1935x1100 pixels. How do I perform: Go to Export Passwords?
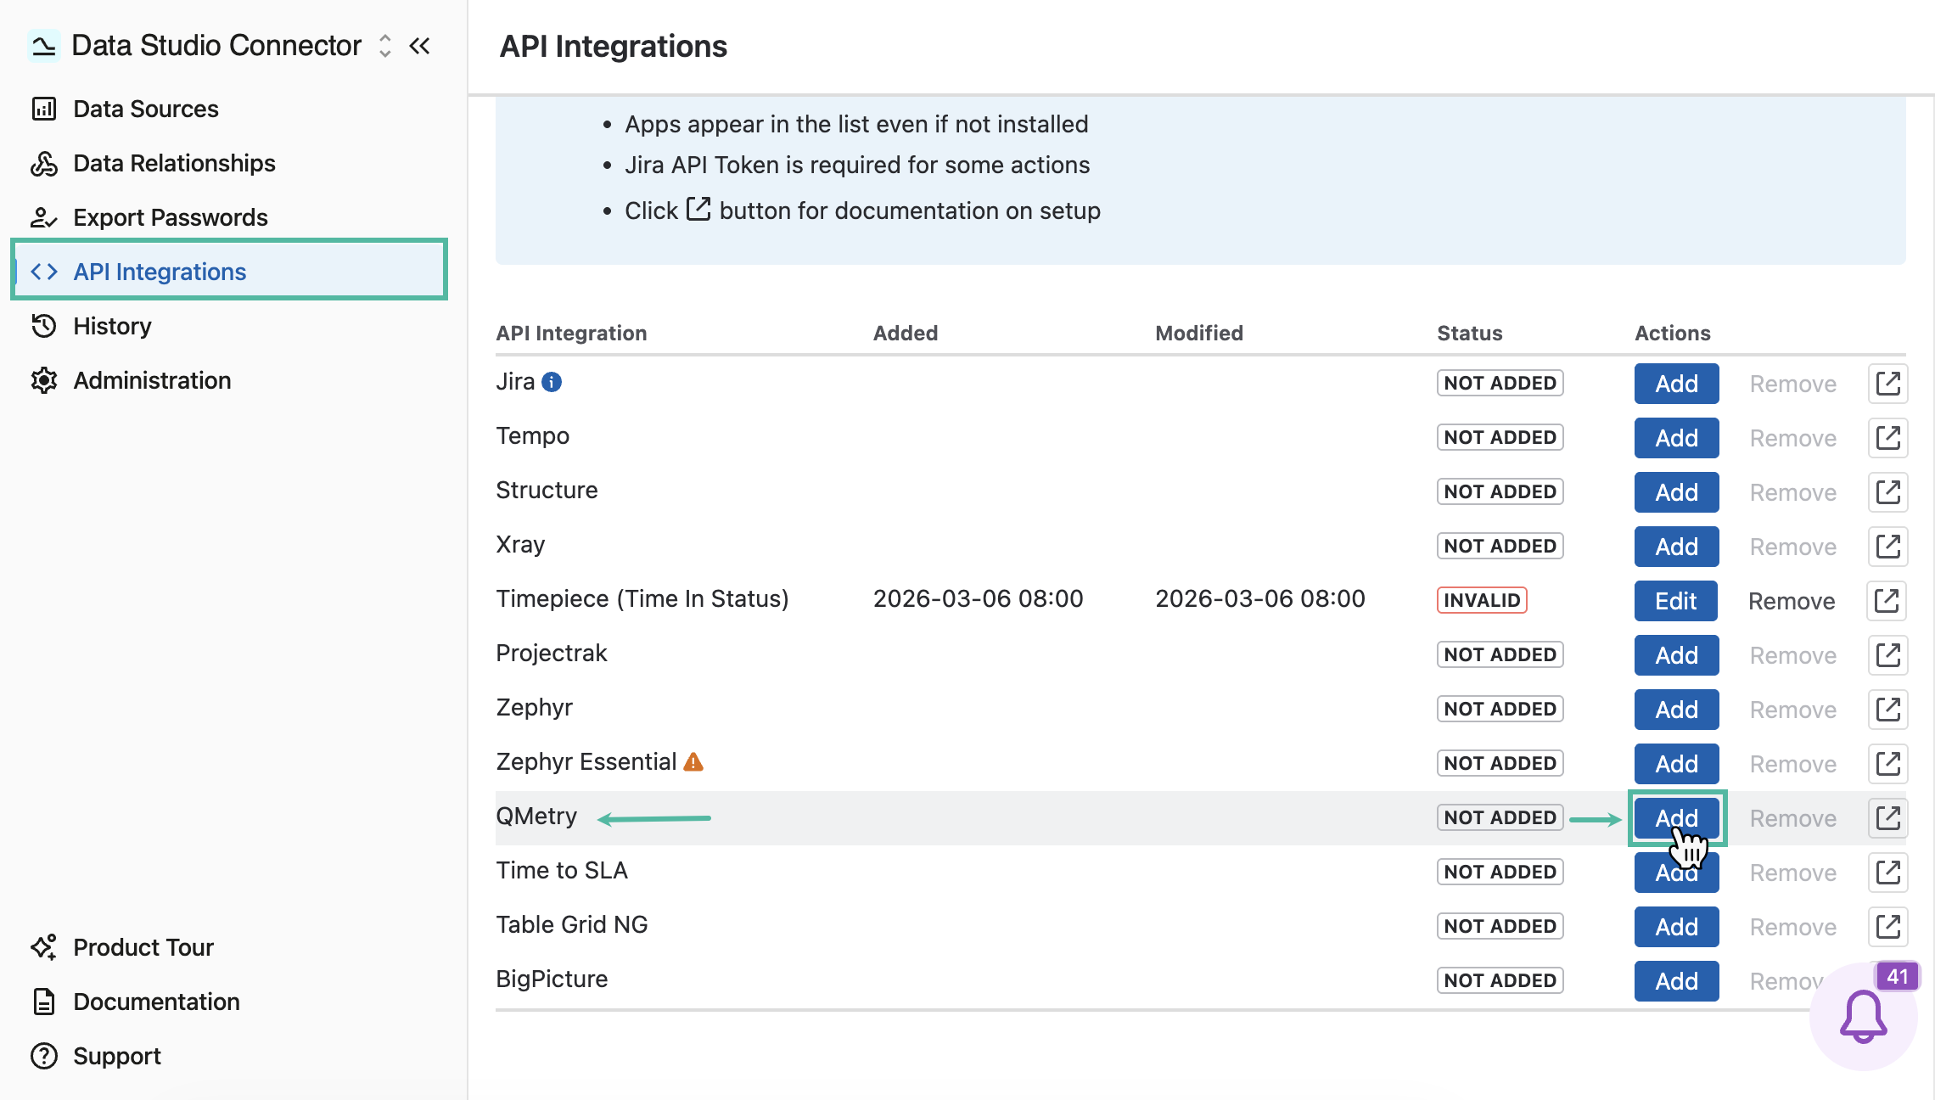[x=171, y=217]
